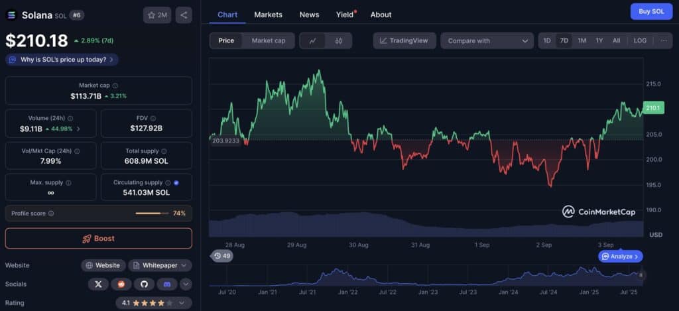Click the Boost button
This screenshot has height=311, width=679.
click(99, 238)
